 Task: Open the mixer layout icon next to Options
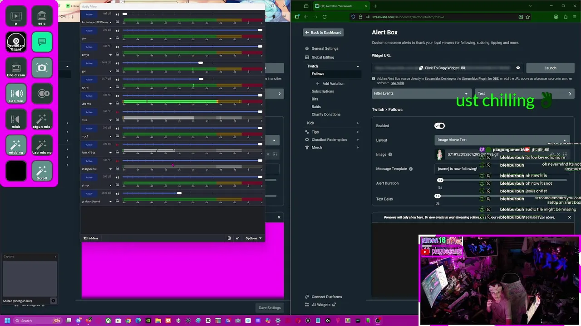tap(229, 238)
